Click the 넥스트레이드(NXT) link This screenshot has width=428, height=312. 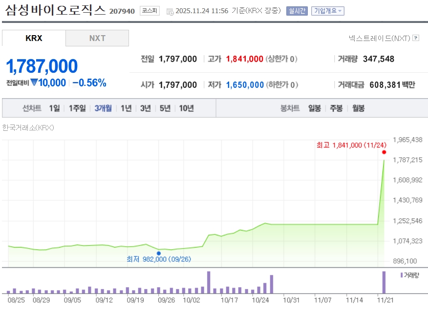click(x=379, y=38)
